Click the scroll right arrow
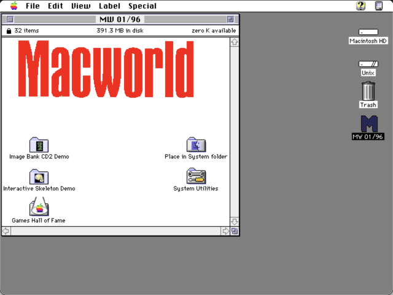This screenshot has height=295, width=393. pyautogui.click(x=225, y=231)
